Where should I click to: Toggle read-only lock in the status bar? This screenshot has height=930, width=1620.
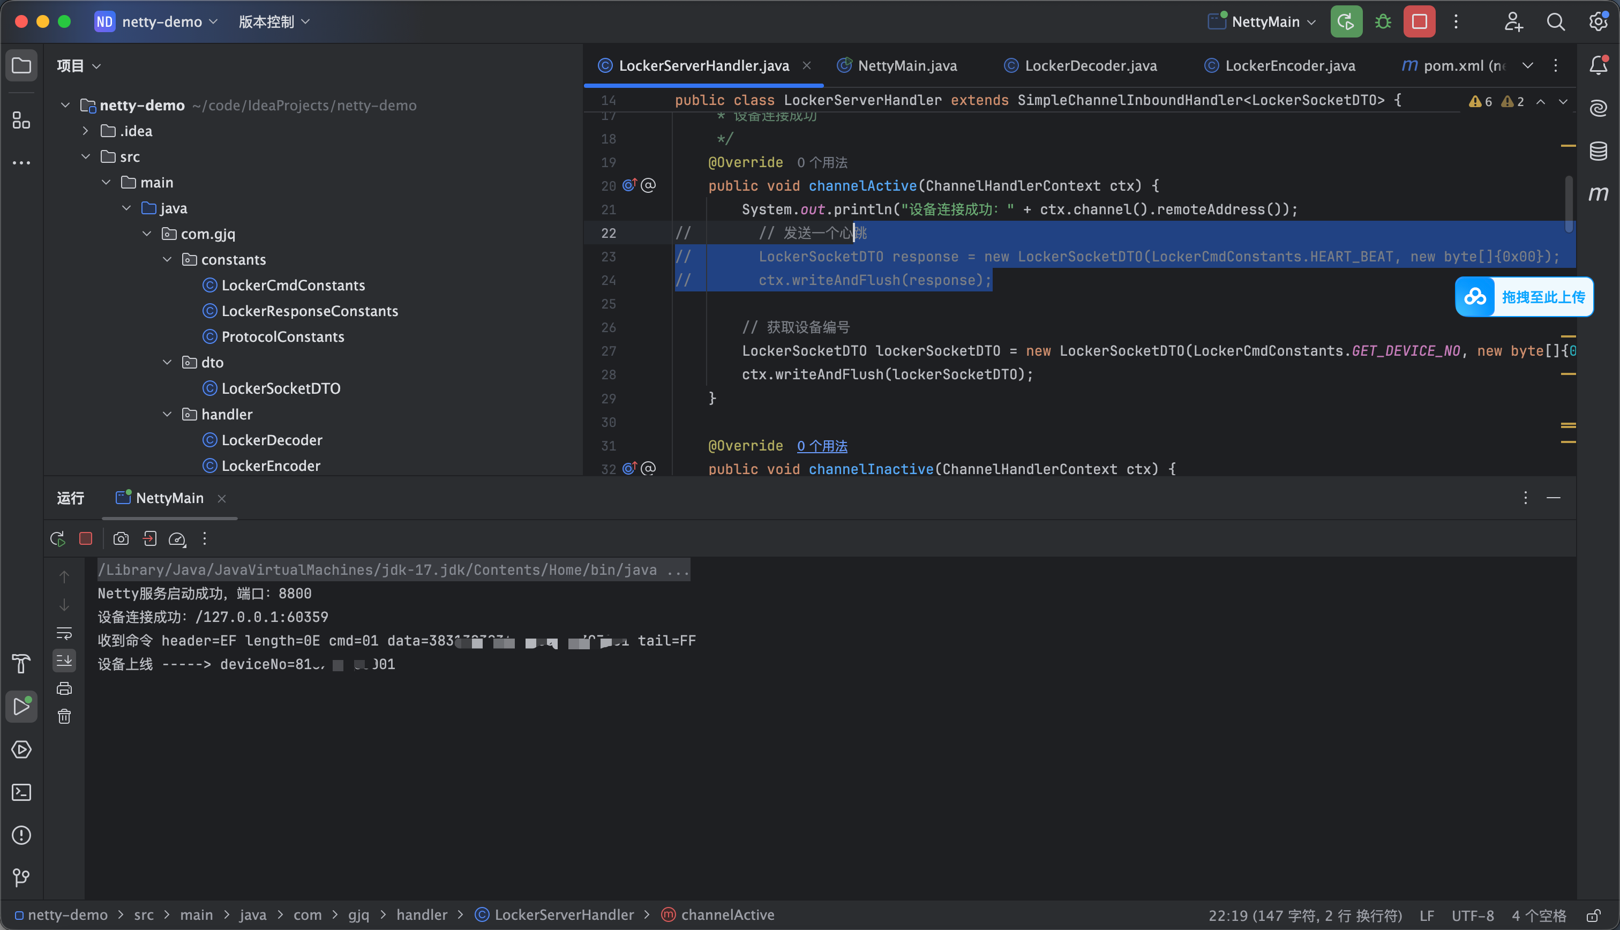[1593, 914]
